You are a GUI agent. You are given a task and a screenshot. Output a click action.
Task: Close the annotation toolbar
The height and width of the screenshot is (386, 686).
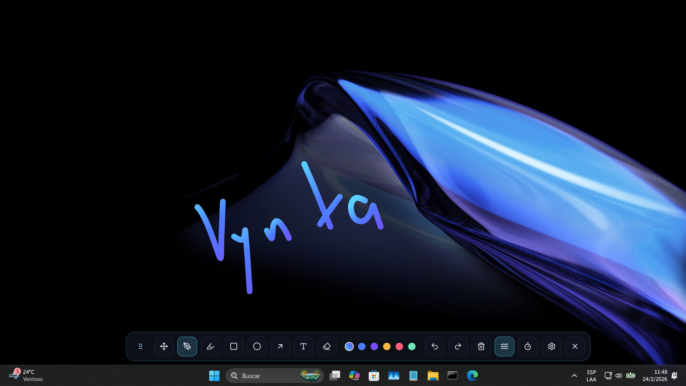[x=575, y=346]
